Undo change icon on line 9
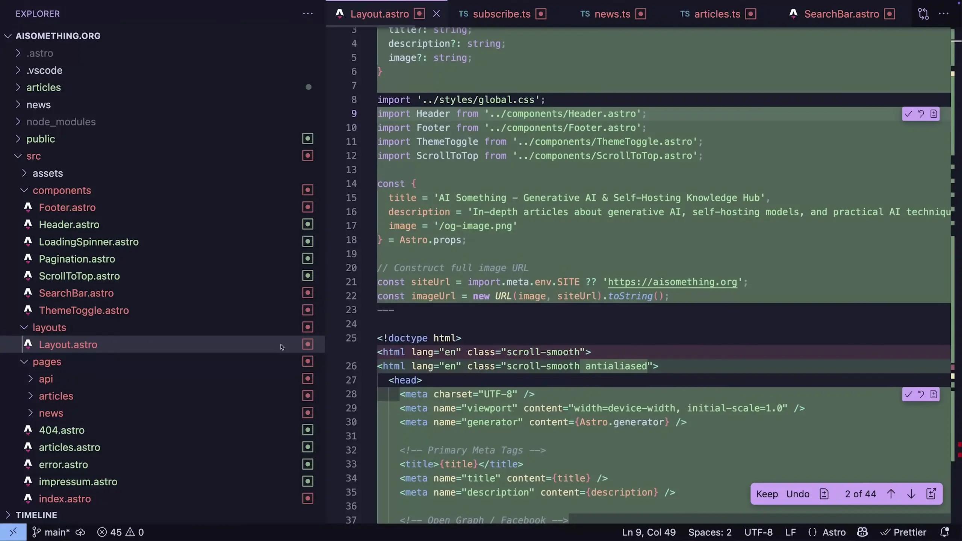 point(921,114)
